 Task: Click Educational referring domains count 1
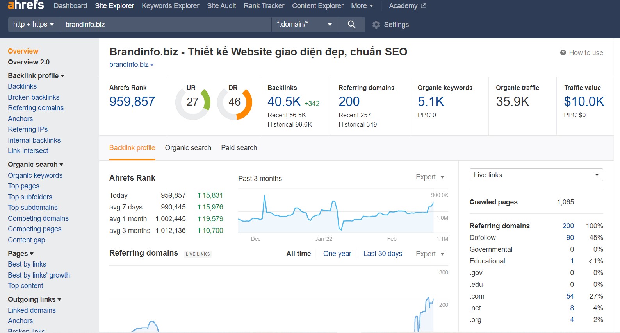572,261
